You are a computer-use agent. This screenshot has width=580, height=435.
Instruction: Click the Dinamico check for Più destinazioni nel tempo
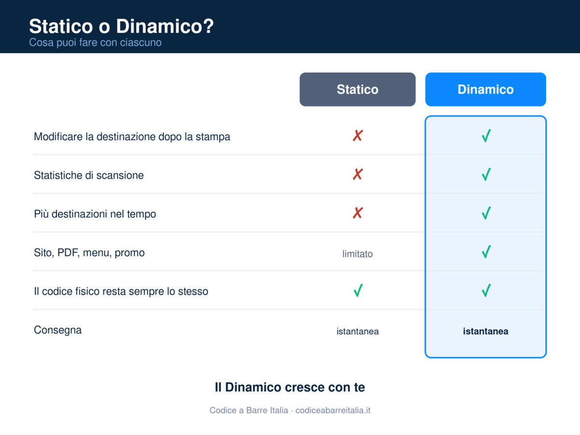point(486,213)
